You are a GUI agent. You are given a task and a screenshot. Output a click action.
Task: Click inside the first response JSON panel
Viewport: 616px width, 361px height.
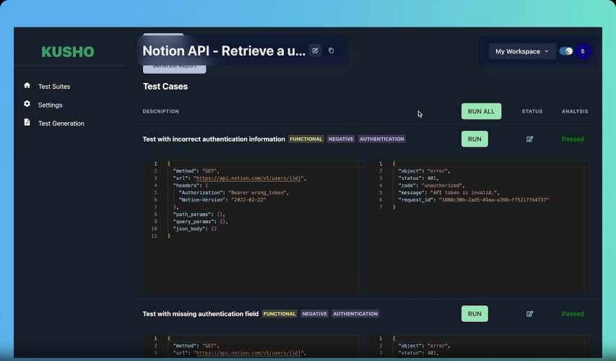pyautogui.click(x=479, y=226)
